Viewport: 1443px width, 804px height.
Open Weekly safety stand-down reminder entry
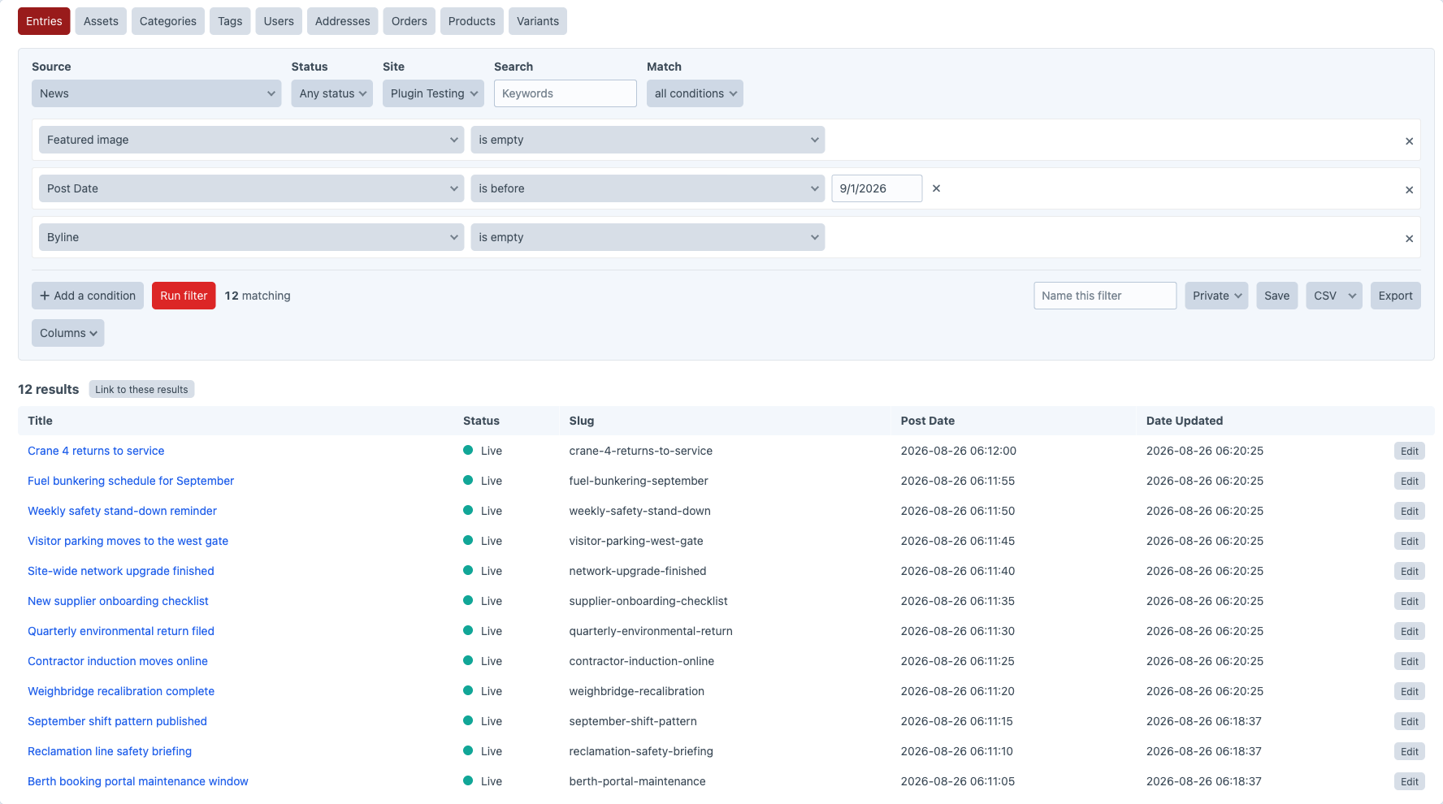coord(122,511)
